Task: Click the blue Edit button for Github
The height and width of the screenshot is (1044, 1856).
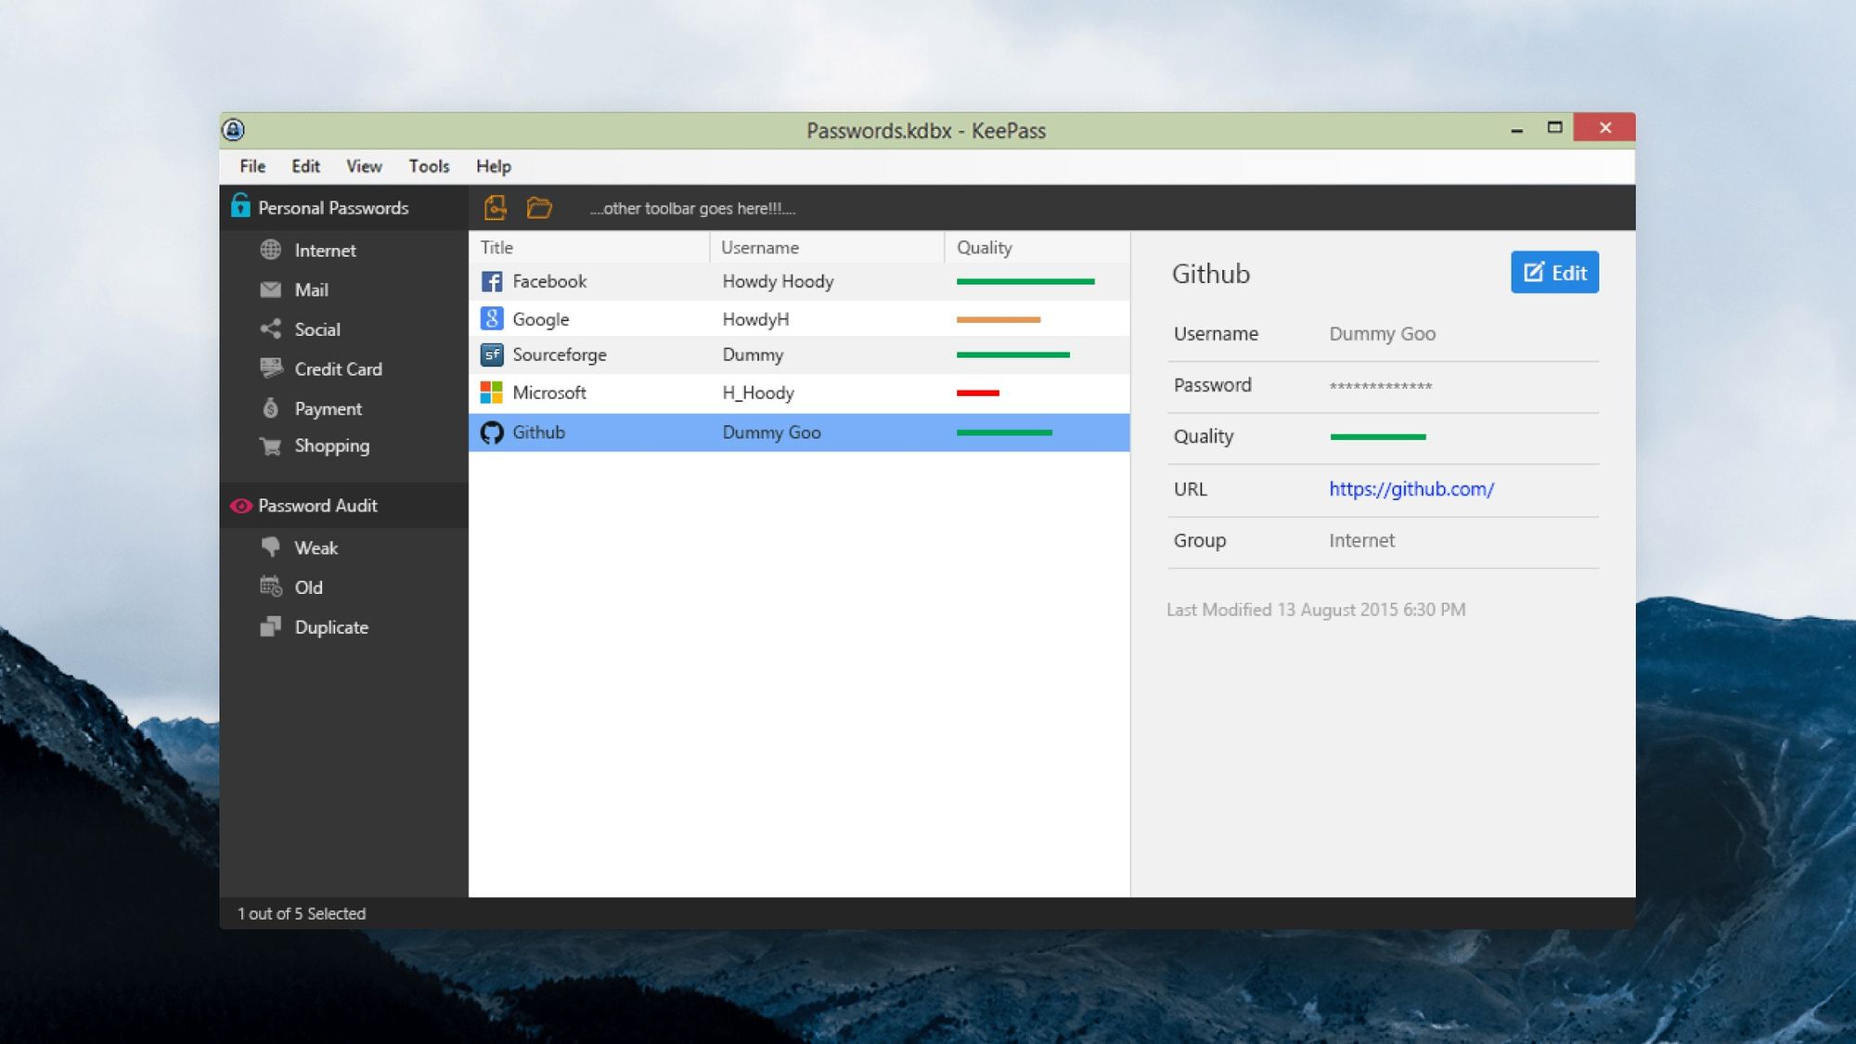Action: (1554, 272)
